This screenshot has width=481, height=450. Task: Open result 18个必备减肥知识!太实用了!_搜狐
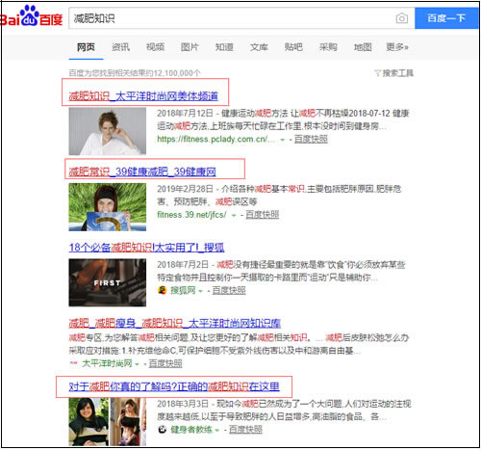[x=146, y=247]
